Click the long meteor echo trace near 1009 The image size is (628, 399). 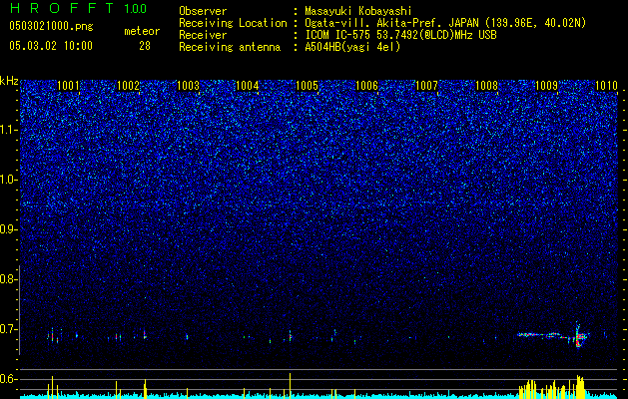click(x=553, y=335)
